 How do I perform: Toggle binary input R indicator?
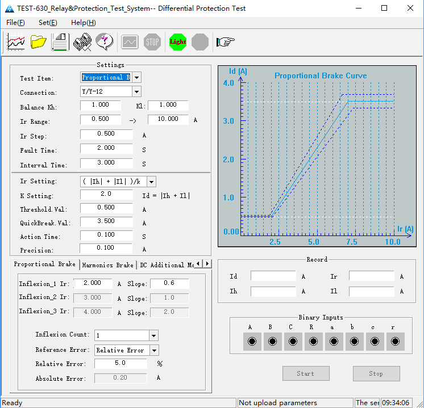pos(313,342)
